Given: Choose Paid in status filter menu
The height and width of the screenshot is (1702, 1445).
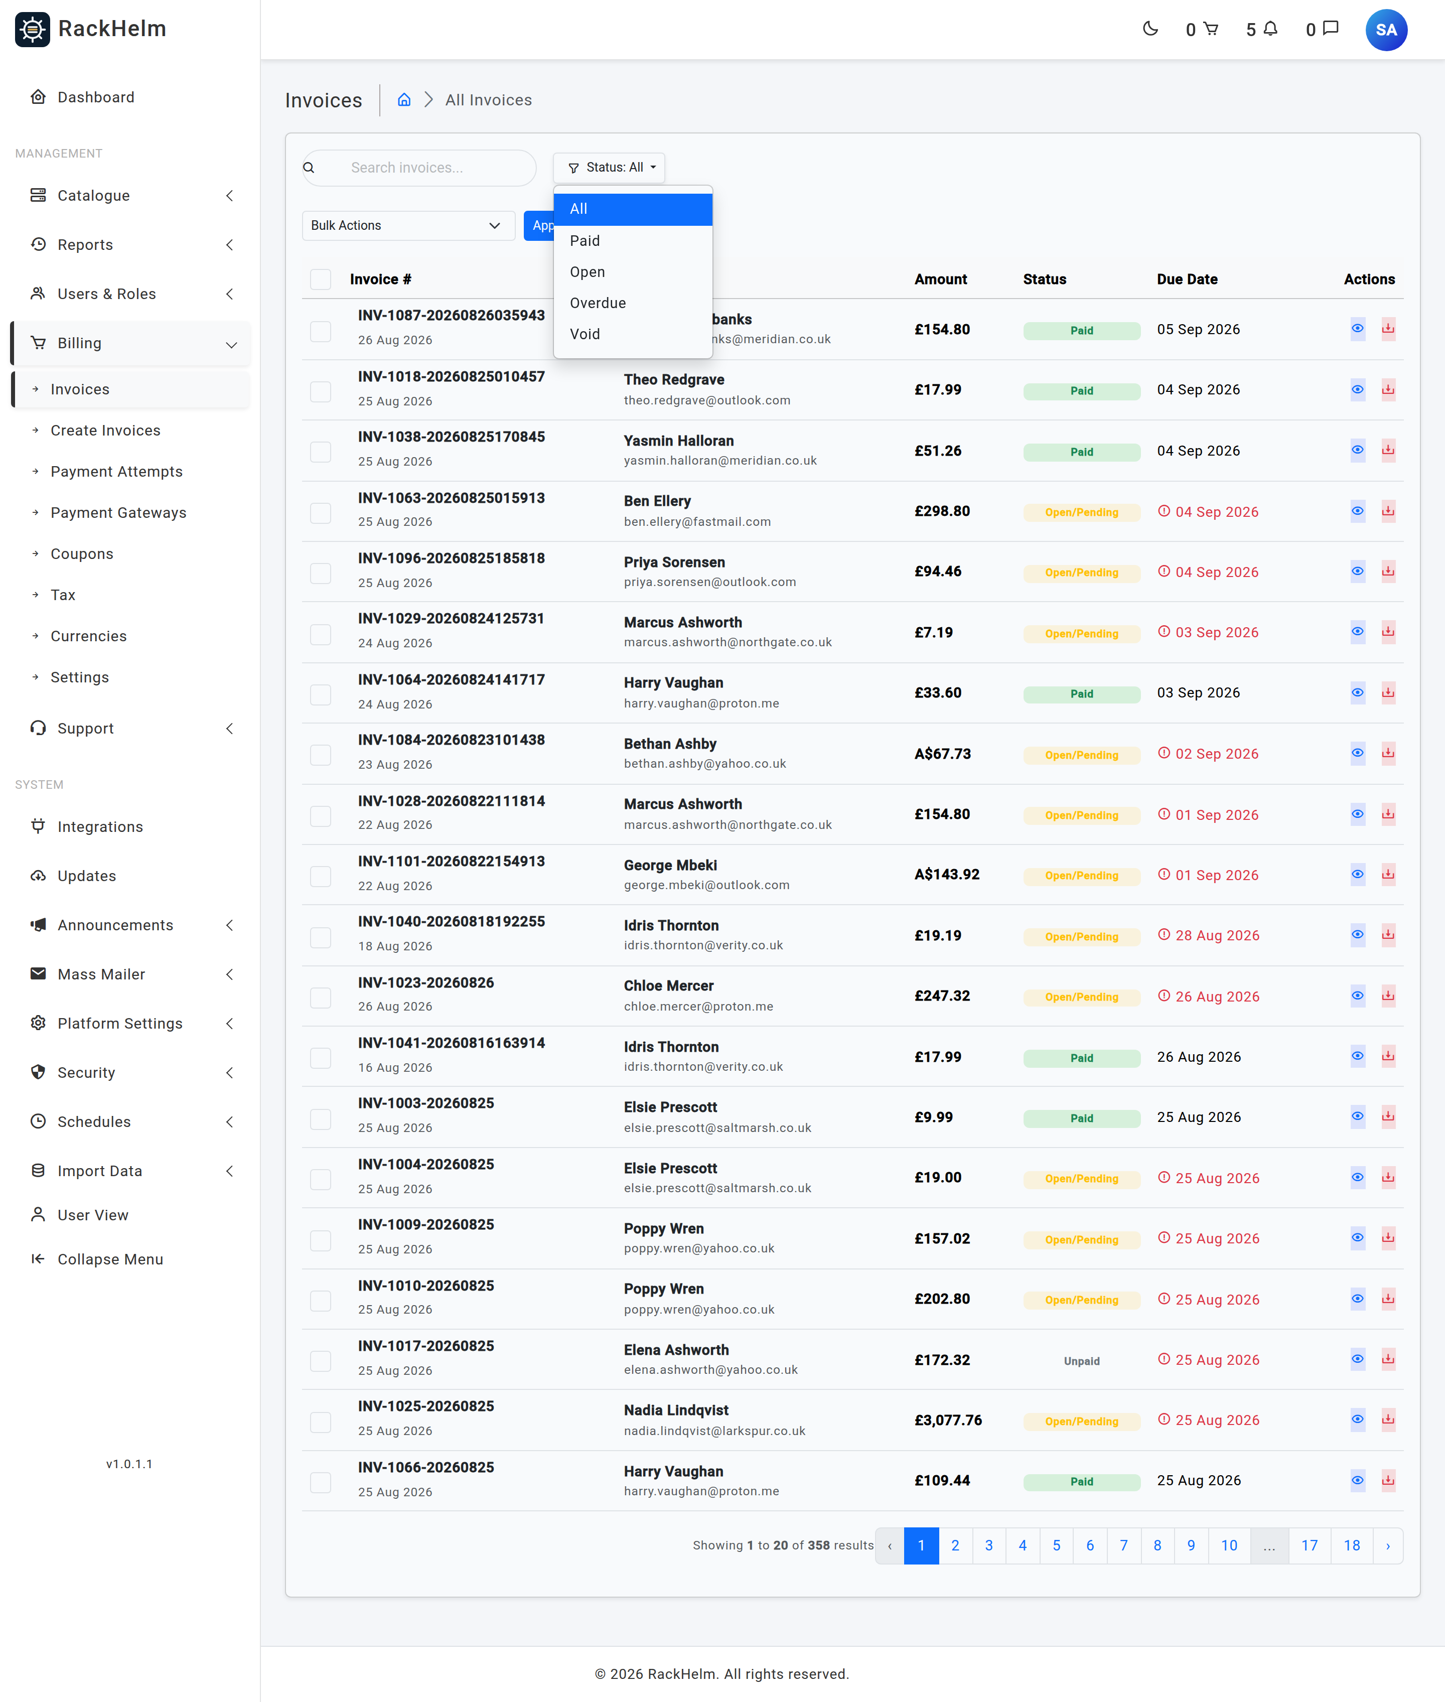Looking at the screenshot, I should point(632,241).
